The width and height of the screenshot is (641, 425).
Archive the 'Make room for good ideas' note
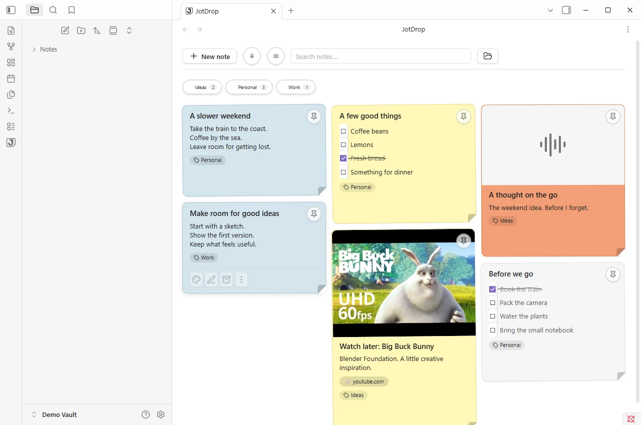point(226,279)
